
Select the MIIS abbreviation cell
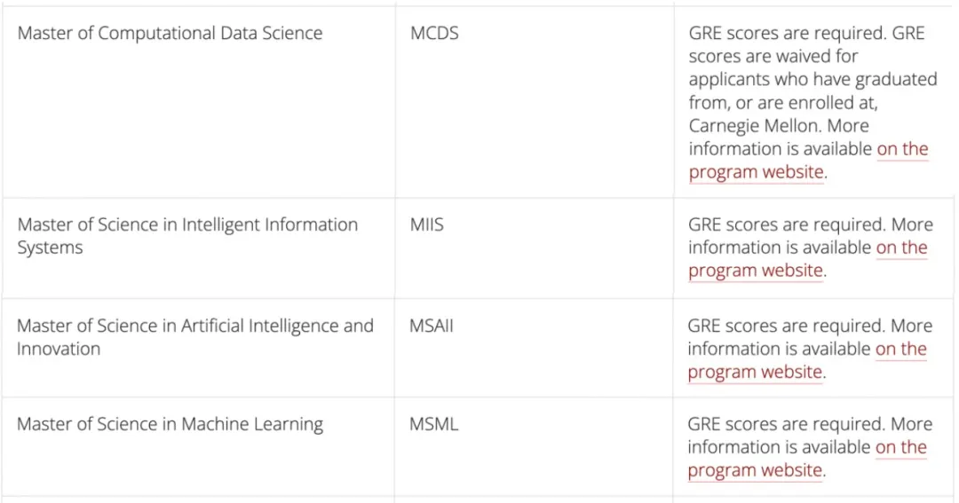(426, 224)
